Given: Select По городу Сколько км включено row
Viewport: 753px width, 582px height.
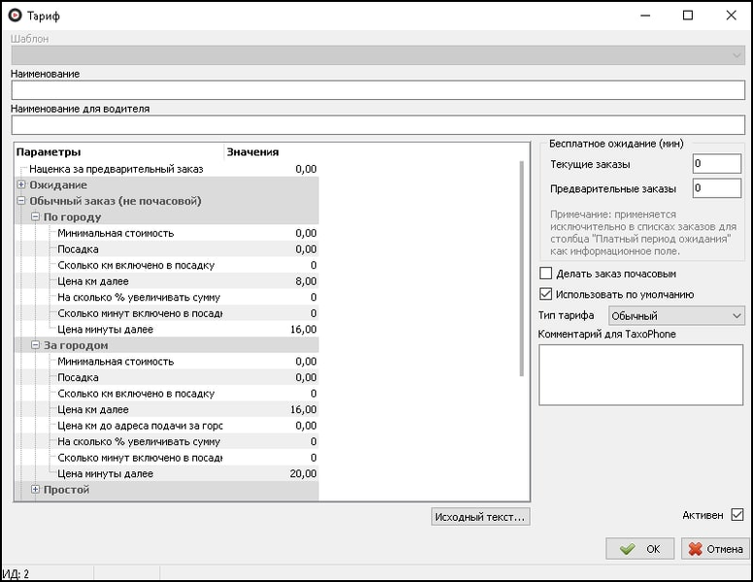Looking at the screenshot, I should coord(167,265).
